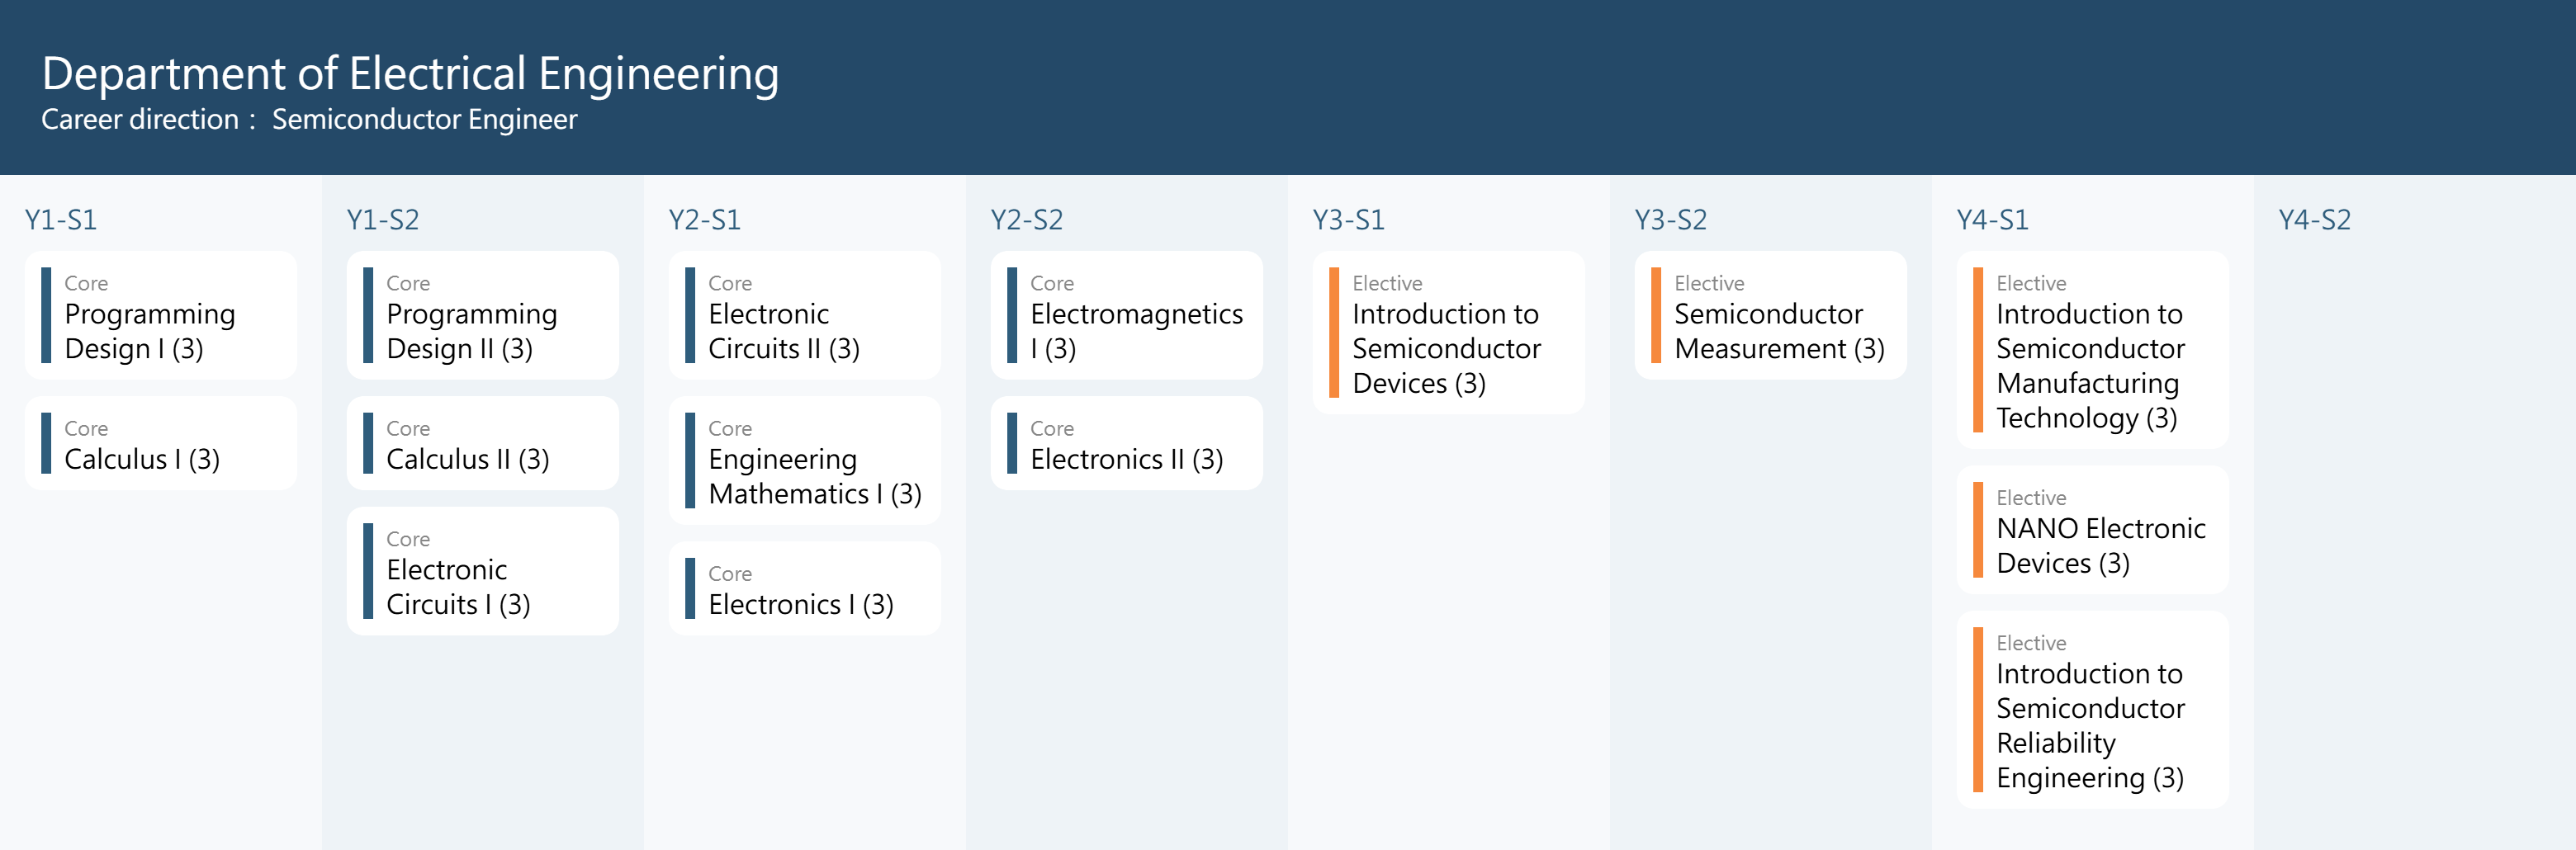Click the Y1-S1 semester column header
Image resolution: width=2576 pixels, height=850 pixels.
click(x=61, y=220)
